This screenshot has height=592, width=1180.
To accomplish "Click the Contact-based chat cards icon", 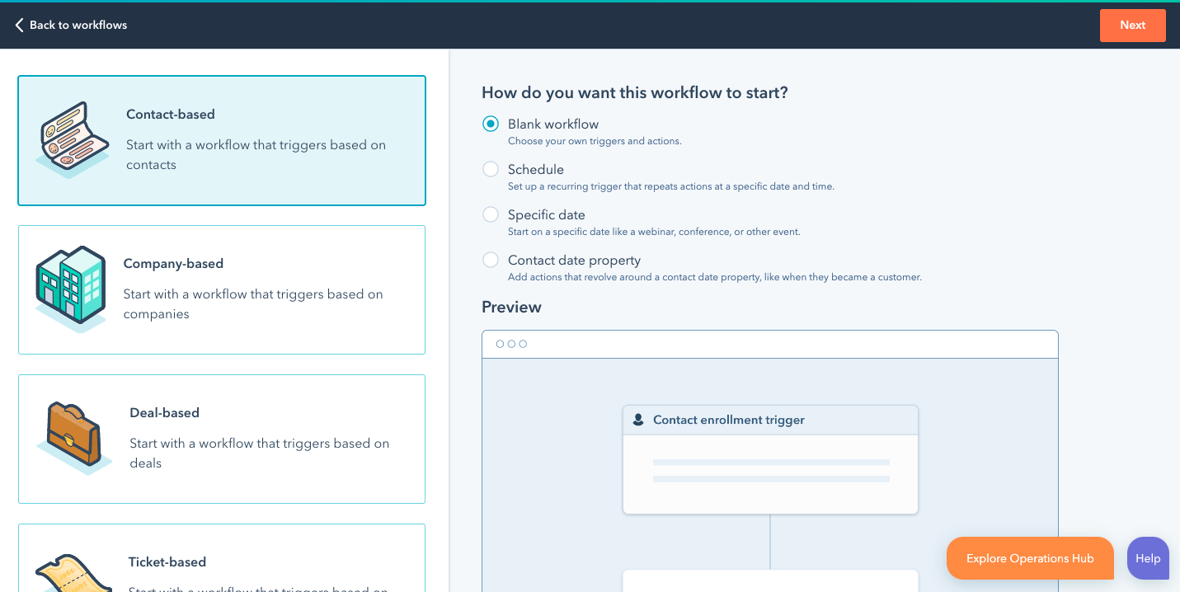I will tap(73, 139).
